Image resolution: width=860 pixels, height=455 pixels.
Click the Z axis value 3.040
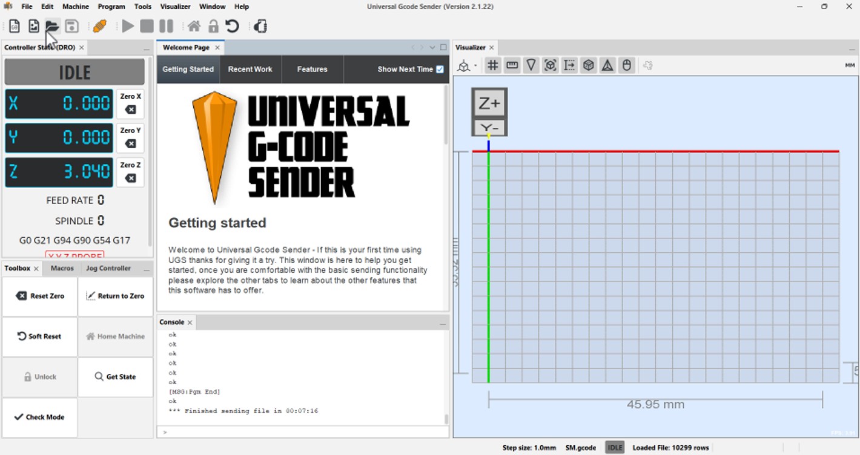88,172
